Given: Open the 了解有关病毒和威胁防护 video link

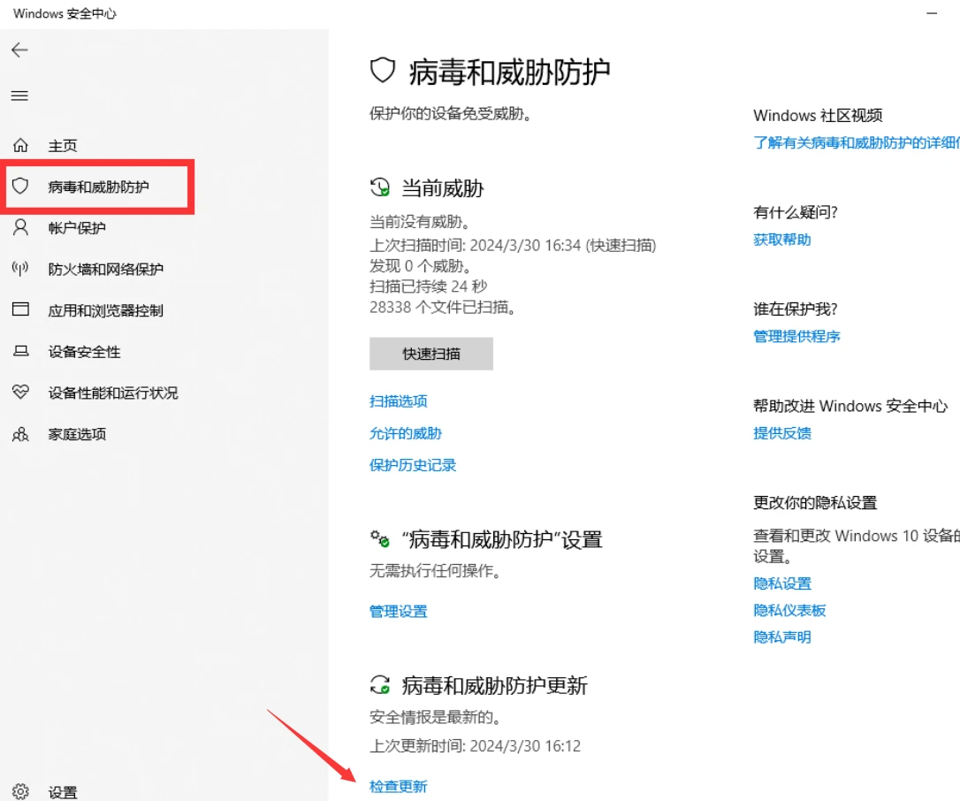Looking at the screenshot, I should pos(857,142).
